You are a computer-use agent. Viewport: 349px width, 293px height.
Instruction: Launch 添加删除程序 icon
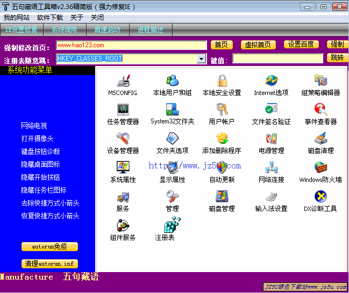[222, 138]
